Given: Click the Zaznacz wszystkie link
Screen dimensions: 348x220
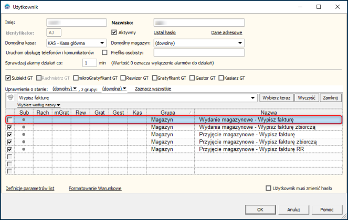Looking at the screenshot, I should click(153, 89).
